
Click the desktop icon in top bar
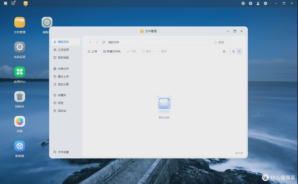click(6, 3)
